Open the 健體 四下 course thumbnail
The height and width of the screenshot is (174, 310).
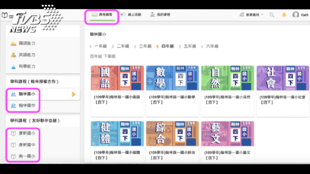coord(117,133)
